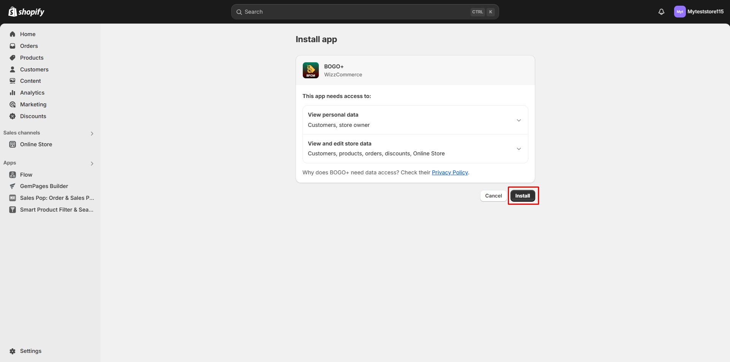
Task: Click the Install button
Action: (x=523, y=196)
